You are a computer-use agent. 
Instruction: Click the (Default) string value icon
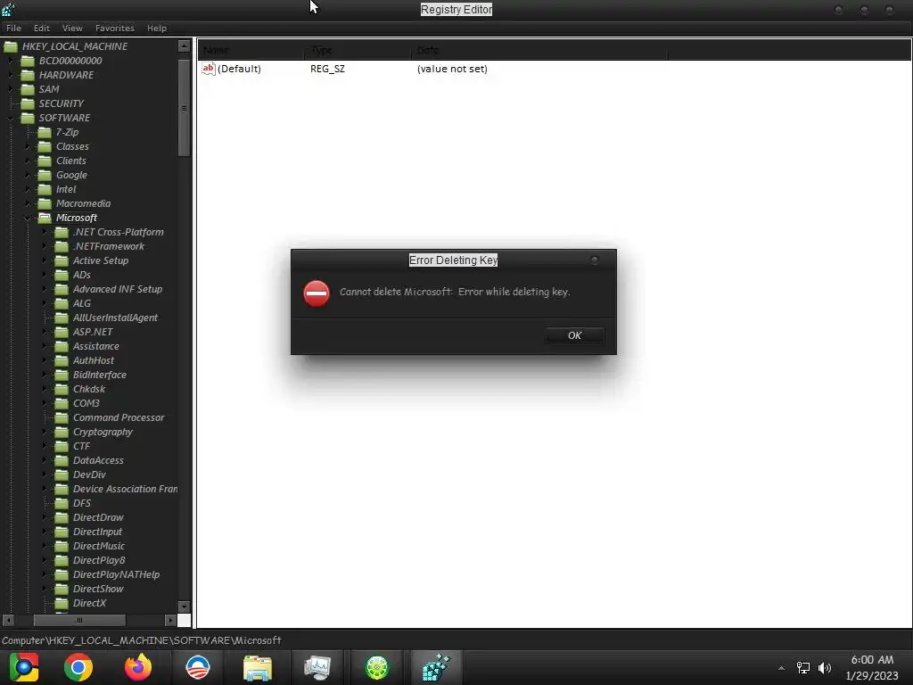(x=209, y=69)
